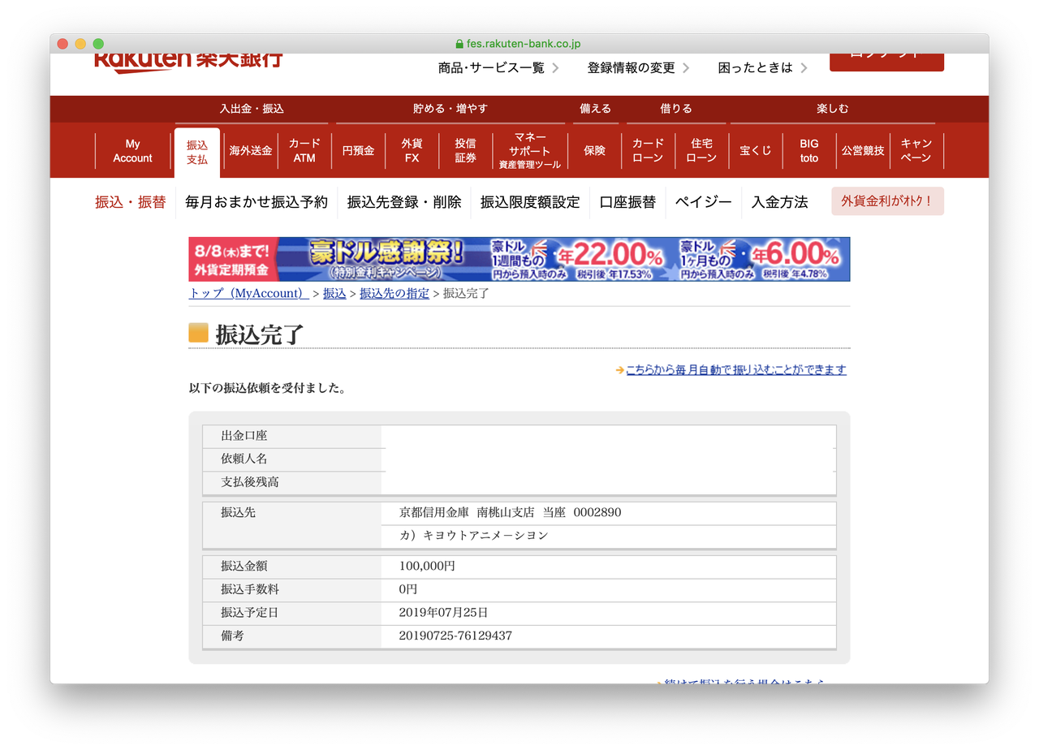This screenshot has height=750, width=1039.
Task: Click the 振込金額 row label
Action: tap(244, 567)
